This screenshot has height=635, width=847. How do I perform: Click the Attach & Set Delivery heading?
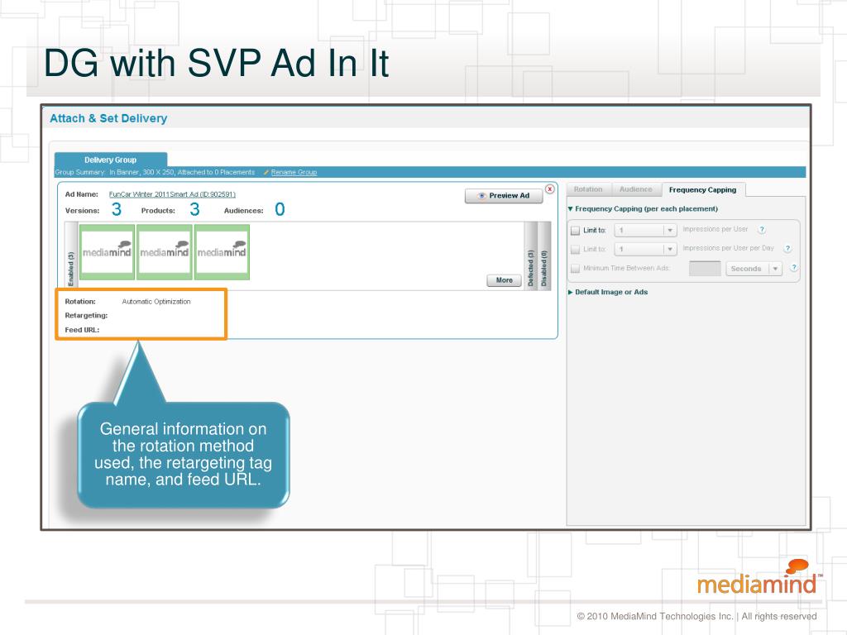coord(108,119)
